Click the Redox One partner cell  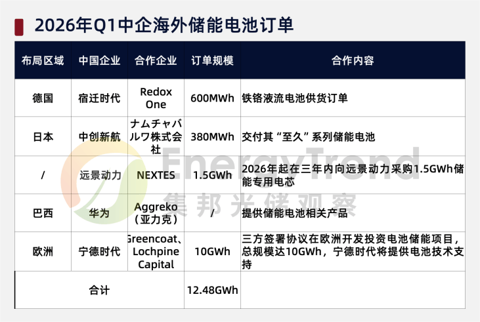pyautogui.click(x=156, y=98)
